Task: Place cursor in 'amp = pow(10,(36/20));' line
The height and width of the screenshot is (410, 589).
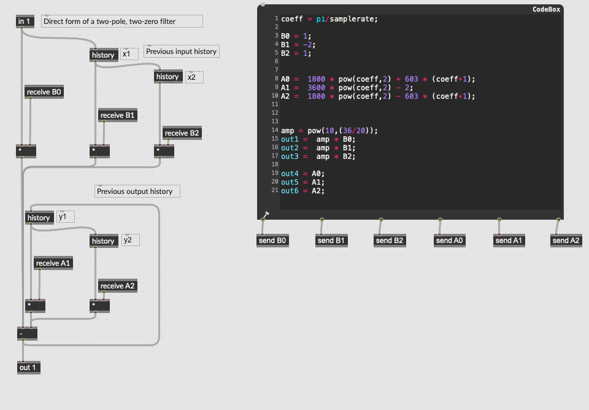Action: coord(329,130)
